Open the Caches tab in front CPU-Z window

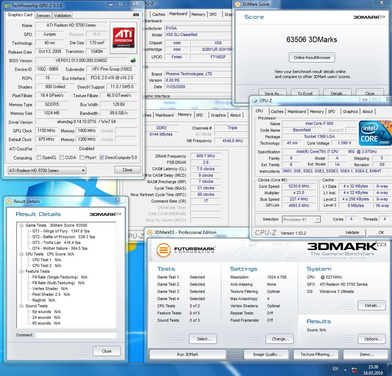pyautogui.click(x=277, y=112)
